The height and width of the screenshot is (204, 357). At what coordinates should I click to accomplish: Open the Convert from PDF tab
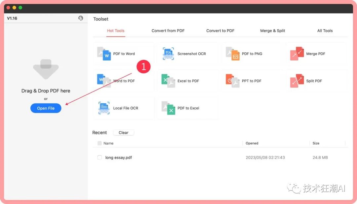tap(168, 31)
